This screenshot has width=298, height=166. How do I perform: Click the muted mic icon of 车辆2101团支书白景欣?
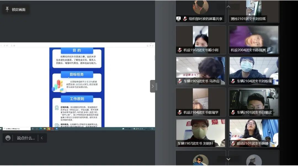233,112
